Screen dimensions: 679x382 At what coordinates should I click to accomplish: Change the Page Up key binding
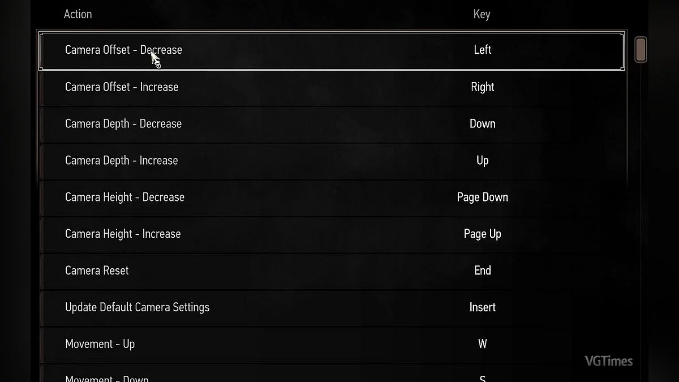click(x=482, y=234)
